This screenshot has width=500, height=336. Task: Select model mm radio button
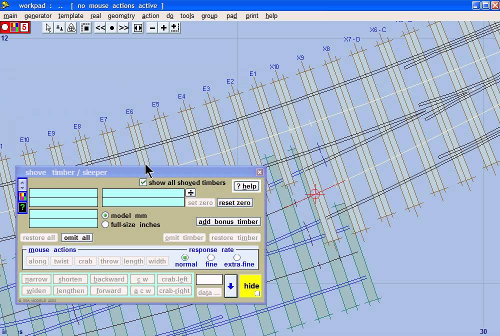tap(105, 215)
